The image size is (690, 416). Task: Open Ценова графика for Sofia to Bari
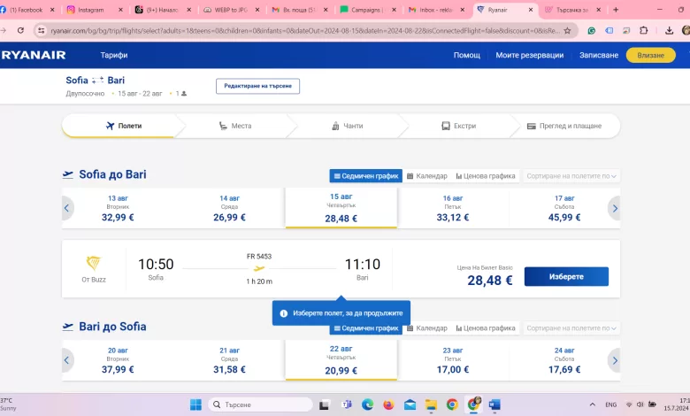[486, 176]
